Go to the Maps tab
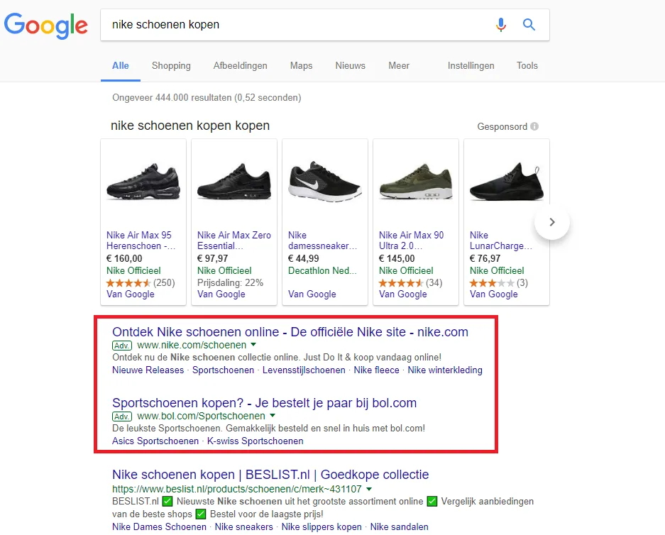Image resolution: width=665 pixels, height=535 pixels. (x=301, y=66)
